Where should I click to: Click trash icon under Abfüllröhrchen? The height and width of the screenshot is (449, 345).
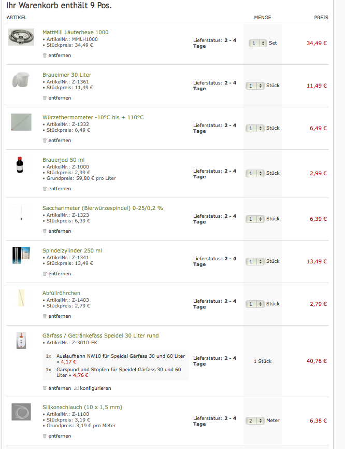(45, 316)
